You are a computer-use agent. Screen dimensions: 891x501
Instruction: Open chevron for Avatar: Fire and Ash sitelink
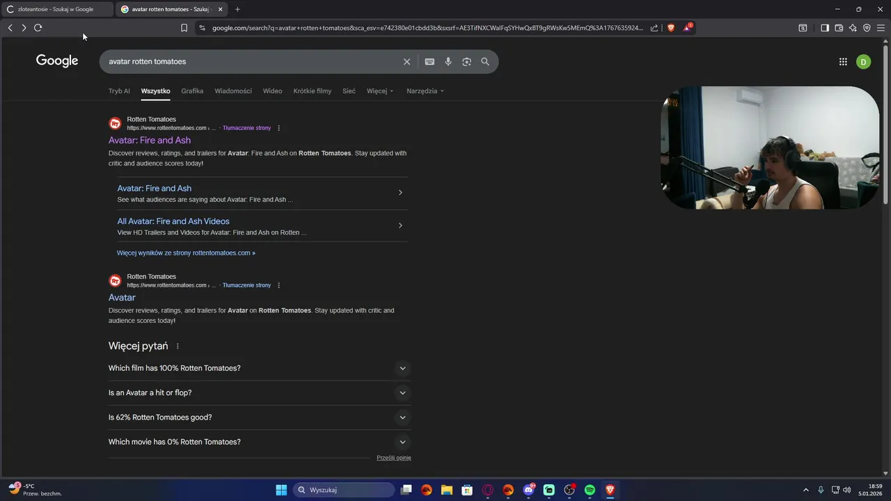(400, 193)
